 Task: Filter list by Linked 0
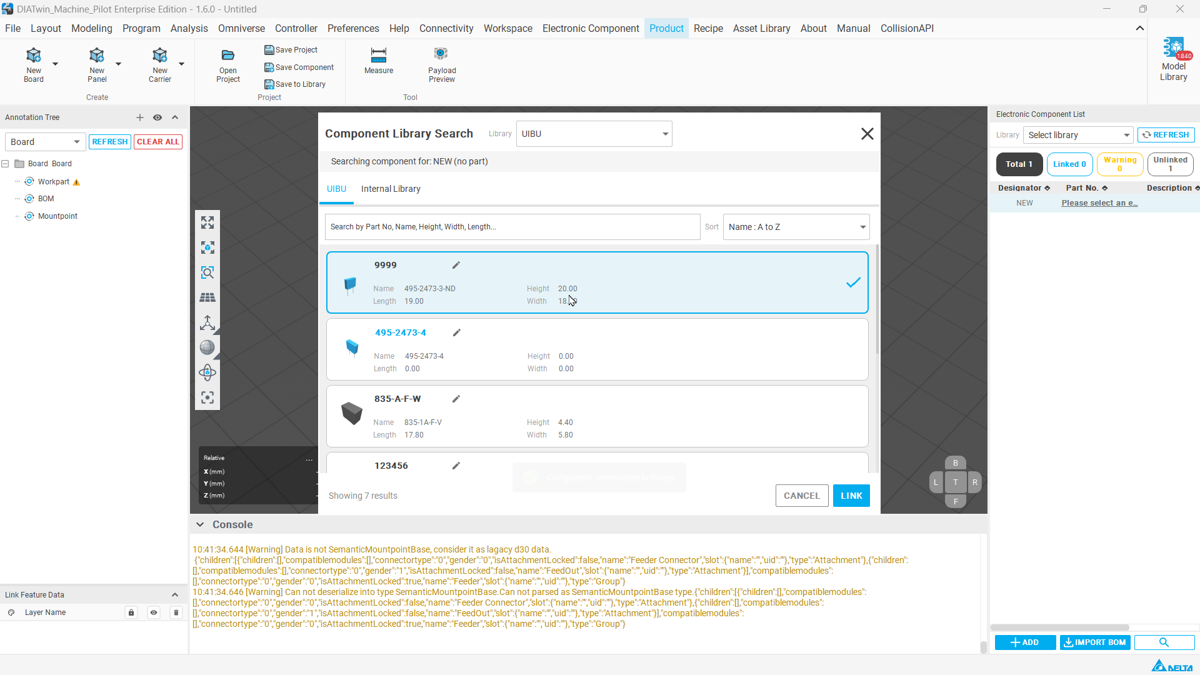point(1070,164)
